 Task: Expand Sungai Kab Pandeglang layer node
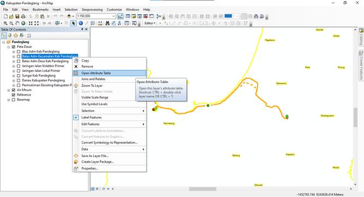14,76
